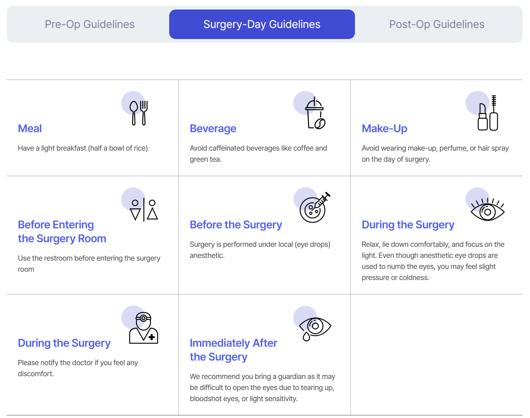The image size is (530, 418).
Task: Click the doctor icon
Action: tap(143, 328)
